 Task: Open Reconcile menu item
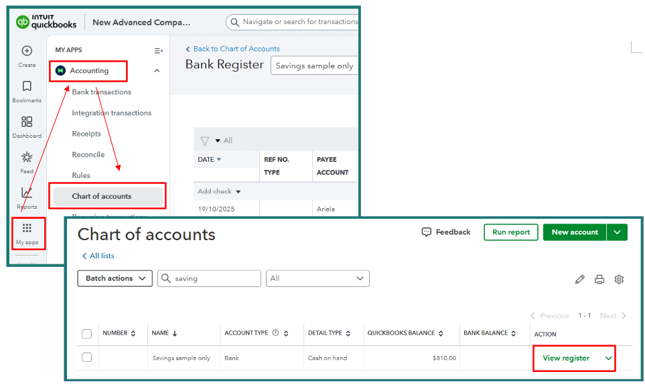point(88,155)
